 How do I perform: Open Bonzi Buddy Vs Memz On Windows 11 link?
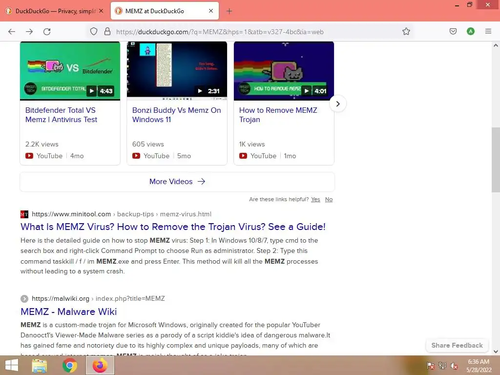[x=176, y=115]
